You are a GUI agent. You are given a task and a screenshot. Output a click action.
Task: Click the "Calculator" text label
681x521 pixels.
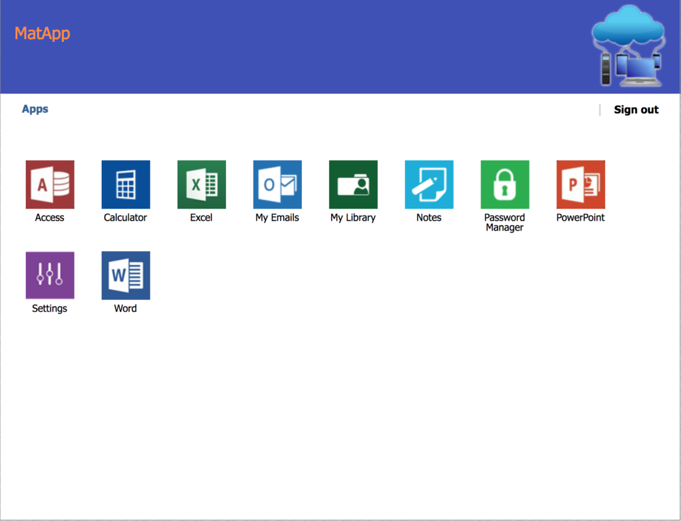click(126, 217)
